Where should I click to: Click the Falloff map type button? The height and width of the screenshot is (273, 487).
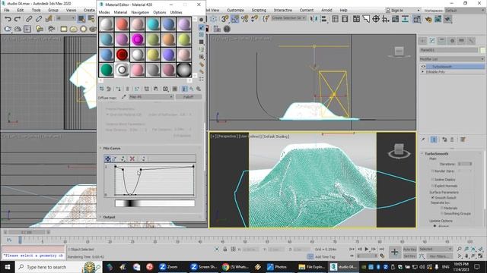click(188, 97)
